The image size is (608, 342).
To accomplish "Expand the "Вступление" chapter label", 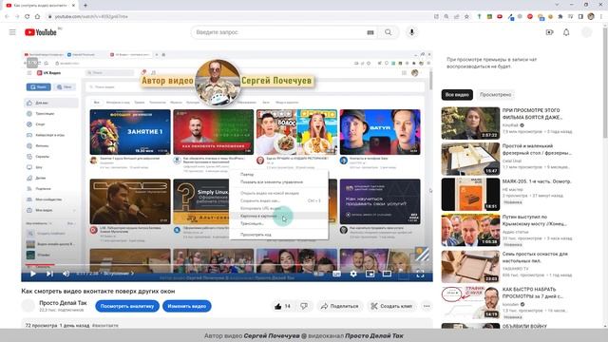I will point(118,274).
